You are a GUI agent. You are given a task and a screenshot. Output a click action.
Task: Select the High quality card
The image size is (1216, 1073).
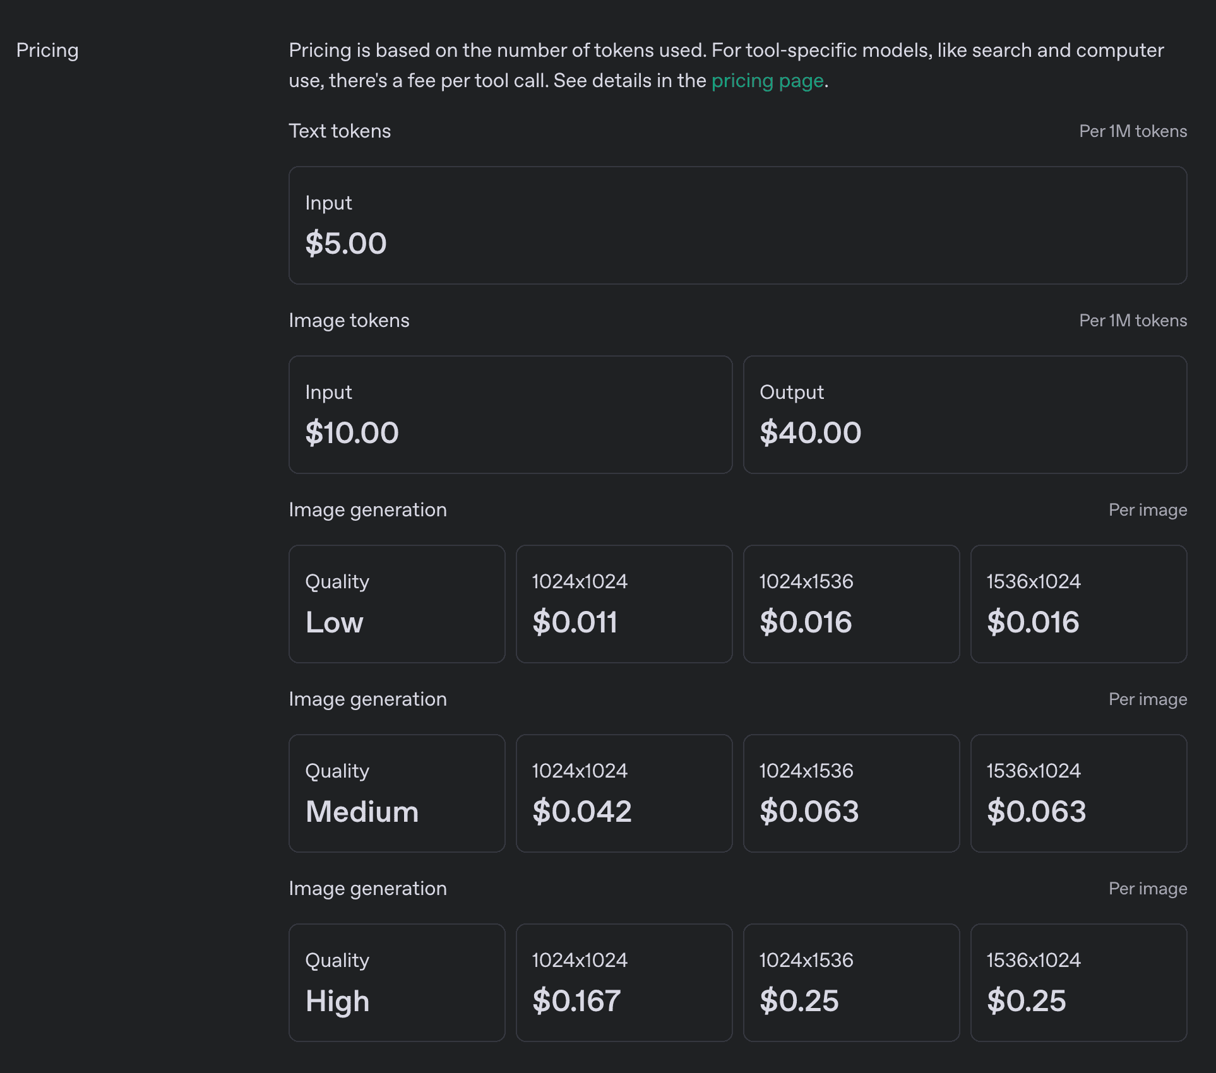(x=396, y=983)
